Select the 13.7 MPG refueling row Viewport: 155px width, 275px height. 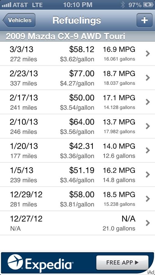click(x=77, y=126)
